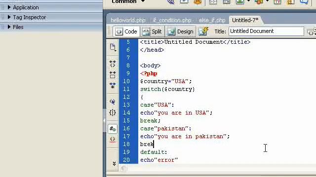
Task: Click the <?php tag on line 9
Action: coord(149,73)
